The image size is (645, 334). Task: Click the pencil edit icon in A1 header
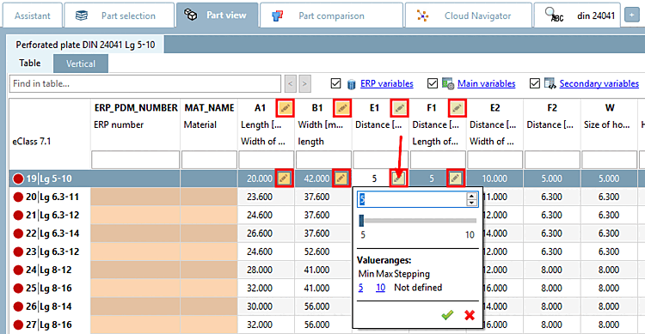tap(285, 108)
